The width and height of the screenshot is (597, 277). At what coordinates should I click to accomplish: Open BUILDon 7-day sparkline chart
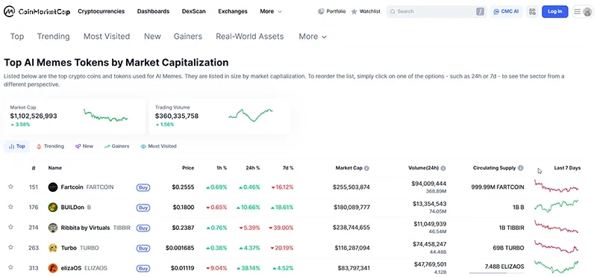click(x=556, y=206)
